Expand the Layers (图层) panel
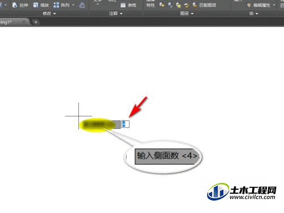The height and width of the screenshot is (213, 284). [x=187, y=14]
